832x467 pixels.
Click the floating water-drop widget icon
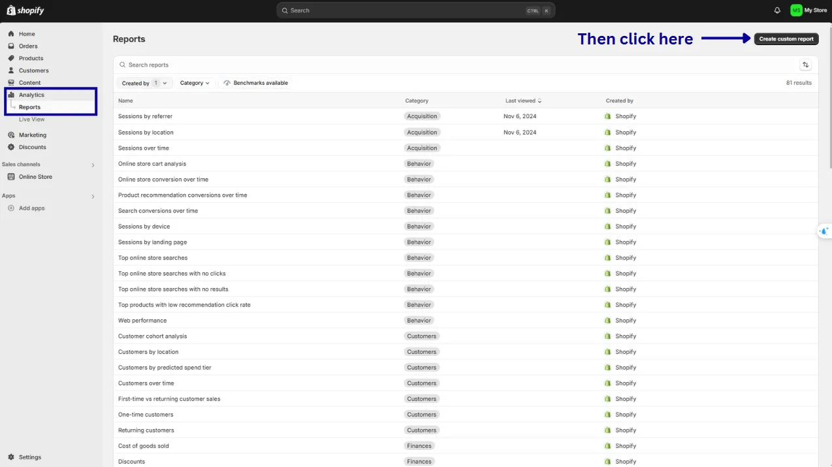click(x=824, y=231)
